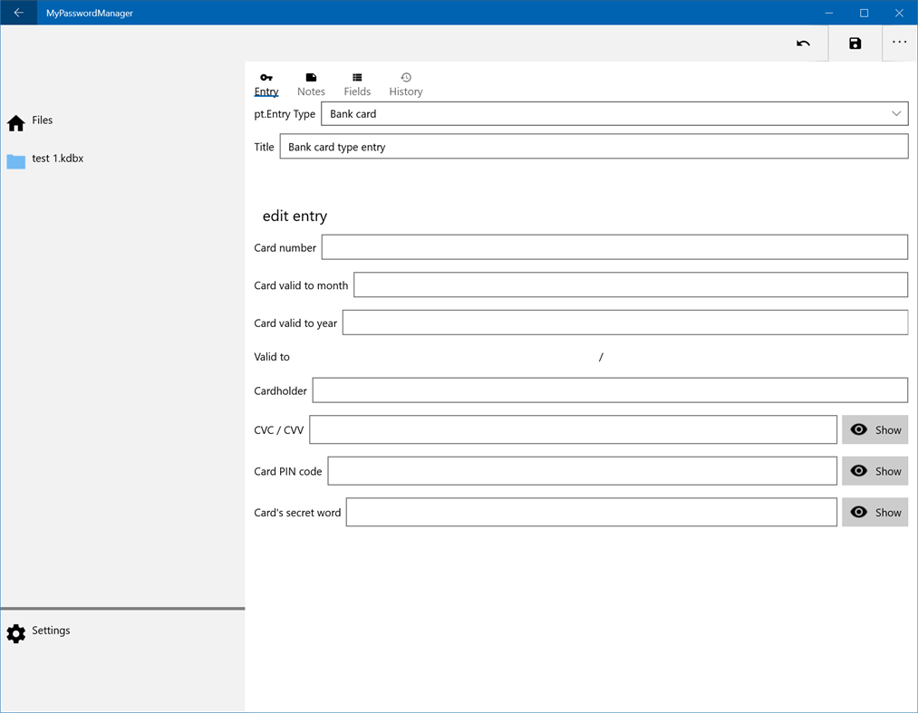Show the hidden CVC / CVV value
This screenshot has width=918, height=713.
[x=874, y=429]
